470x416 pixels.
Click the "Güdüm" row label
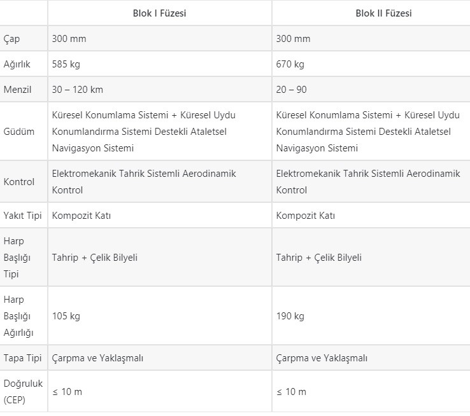[19, 132]
